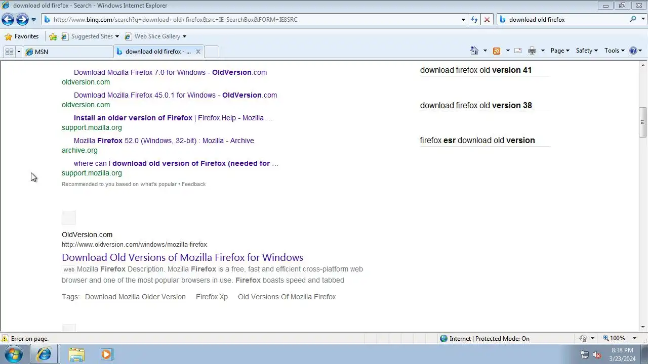This screenshot has height=364, width=648.
Task: Click the 'Download Mozilla Older Version' tag
Action: click(x=135, y=297)
